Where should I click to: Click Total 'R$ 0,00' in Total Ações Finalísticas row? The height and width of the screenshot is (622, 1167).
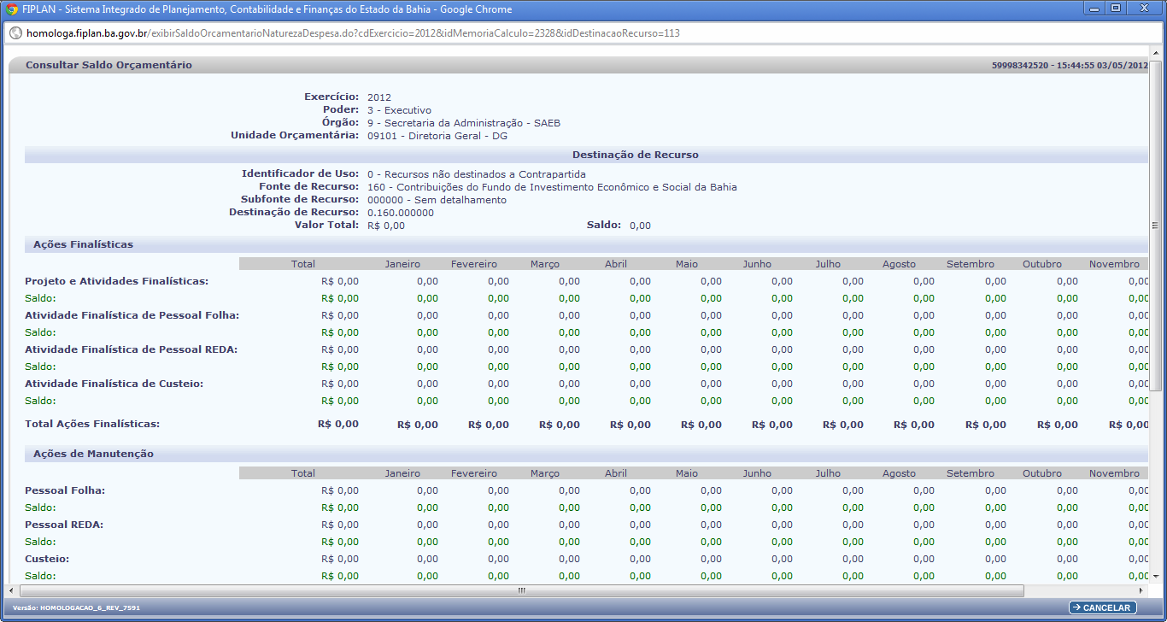[338, 424]
